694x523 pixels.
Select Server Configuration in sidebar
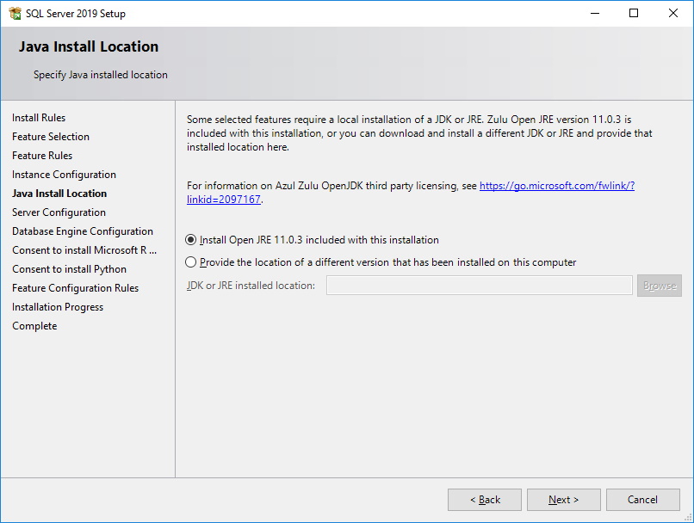click(59, 212)
